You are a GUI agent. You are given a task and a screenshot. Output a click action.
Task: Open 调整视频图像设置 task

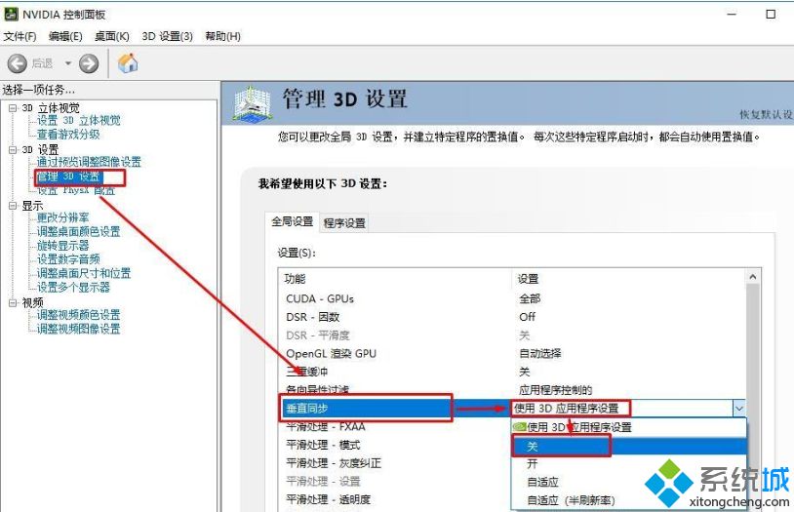tap(78, 329)
